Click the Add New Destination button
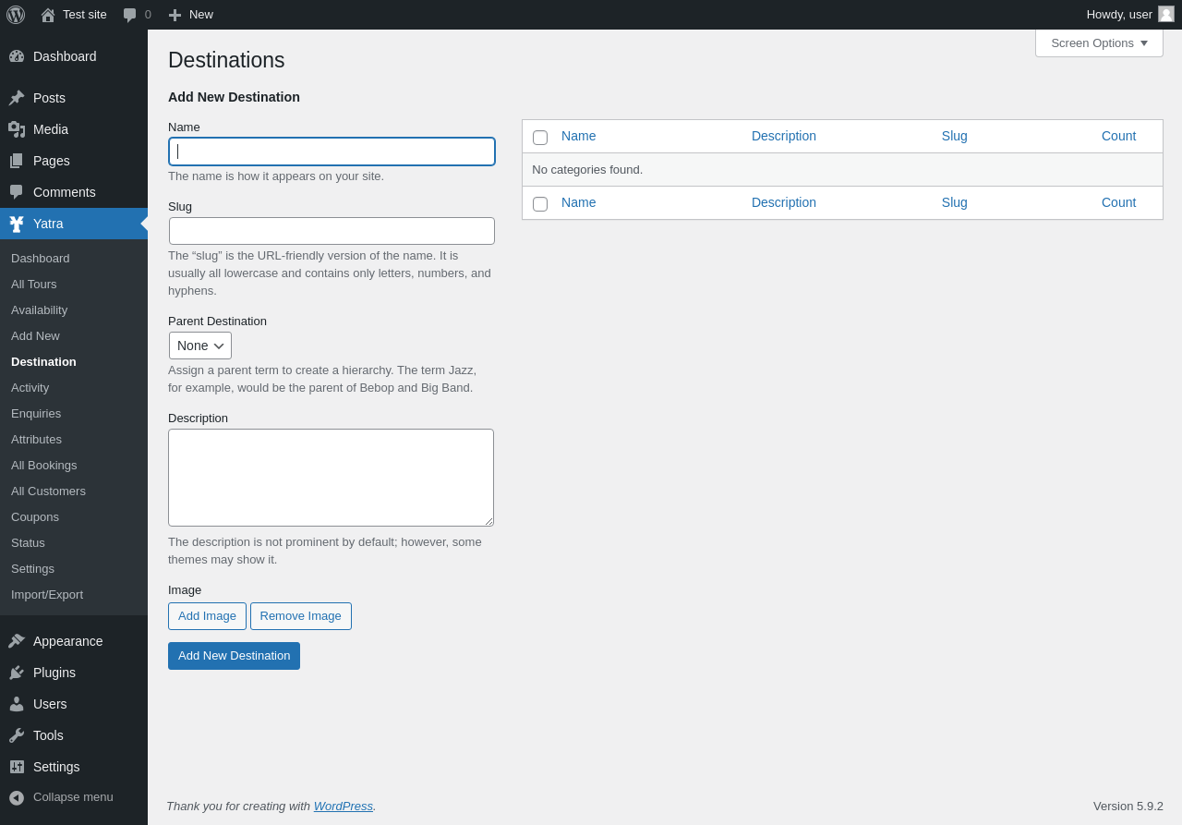This screenshot has height=825, width=1182. click(234, 656)
